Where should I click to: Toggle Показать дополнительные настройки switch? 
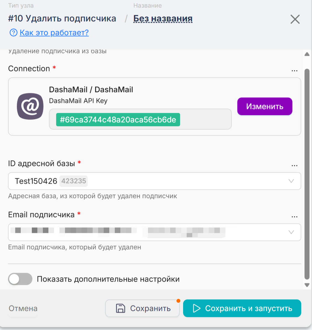pos(20,279)
